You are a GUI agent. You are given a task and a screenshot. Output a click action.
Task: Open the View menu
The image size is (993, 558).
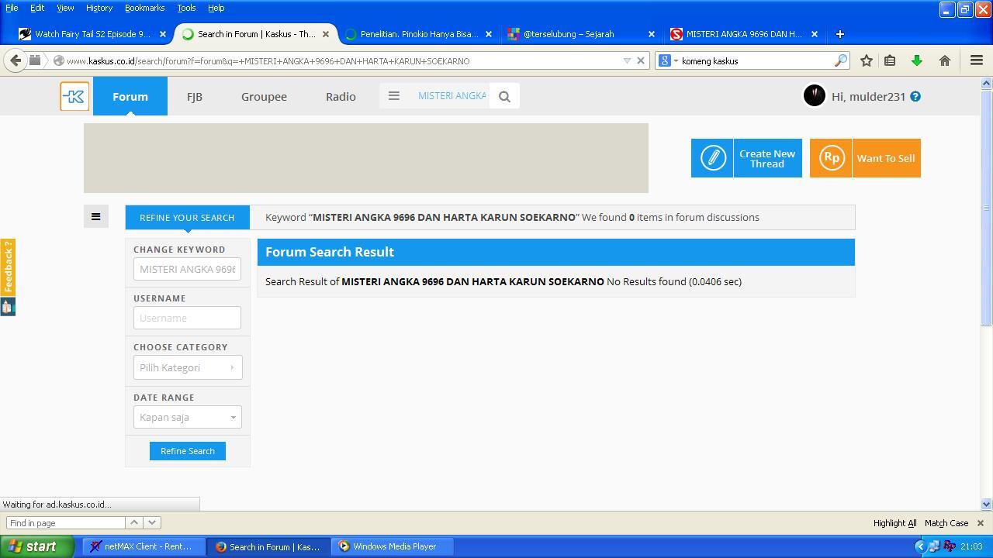[x=65, y=8]
